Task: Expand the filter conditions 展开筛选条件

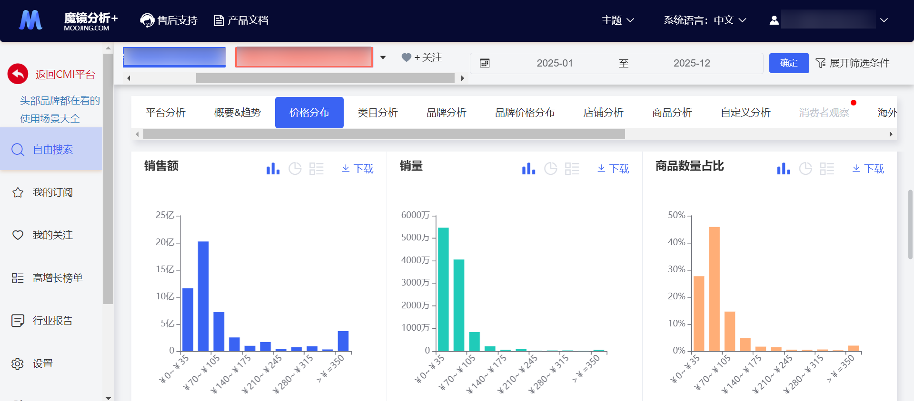Action: (x=853, y=63)
